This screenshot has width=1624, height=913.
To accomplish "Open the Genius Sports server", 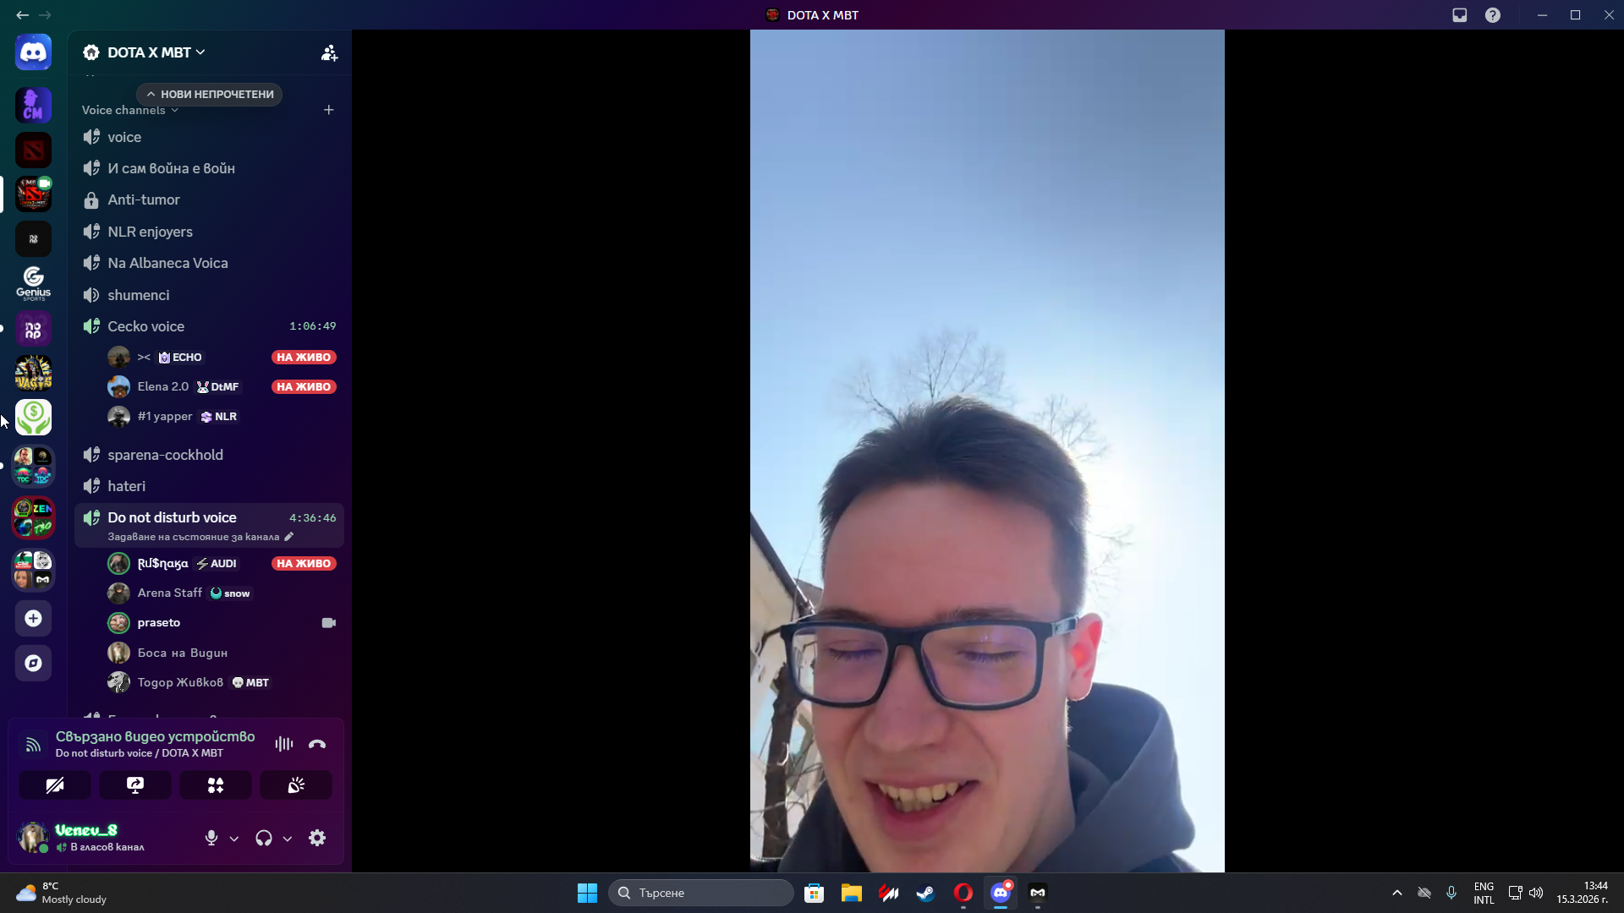I will [33, 283].
